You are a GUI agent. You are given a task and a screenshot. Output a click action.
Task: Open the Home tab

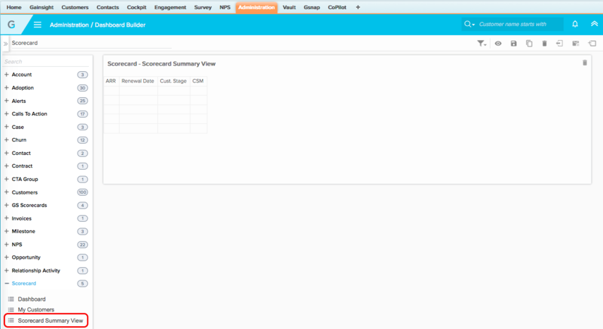pyautogui.click(x=14, y=7)
